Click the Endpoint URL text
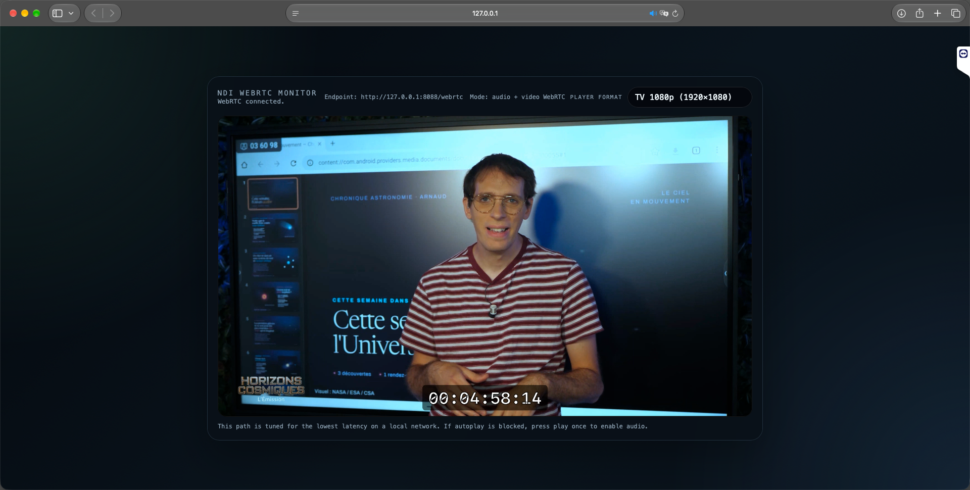This screenshot has height=490, width=970. tap(394, 97)
